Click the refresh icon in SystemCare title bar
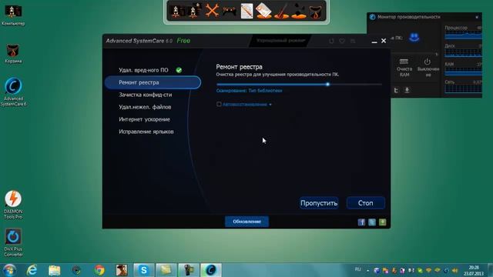The width and height of the screenshot is (493, 277). coord(331,41)
